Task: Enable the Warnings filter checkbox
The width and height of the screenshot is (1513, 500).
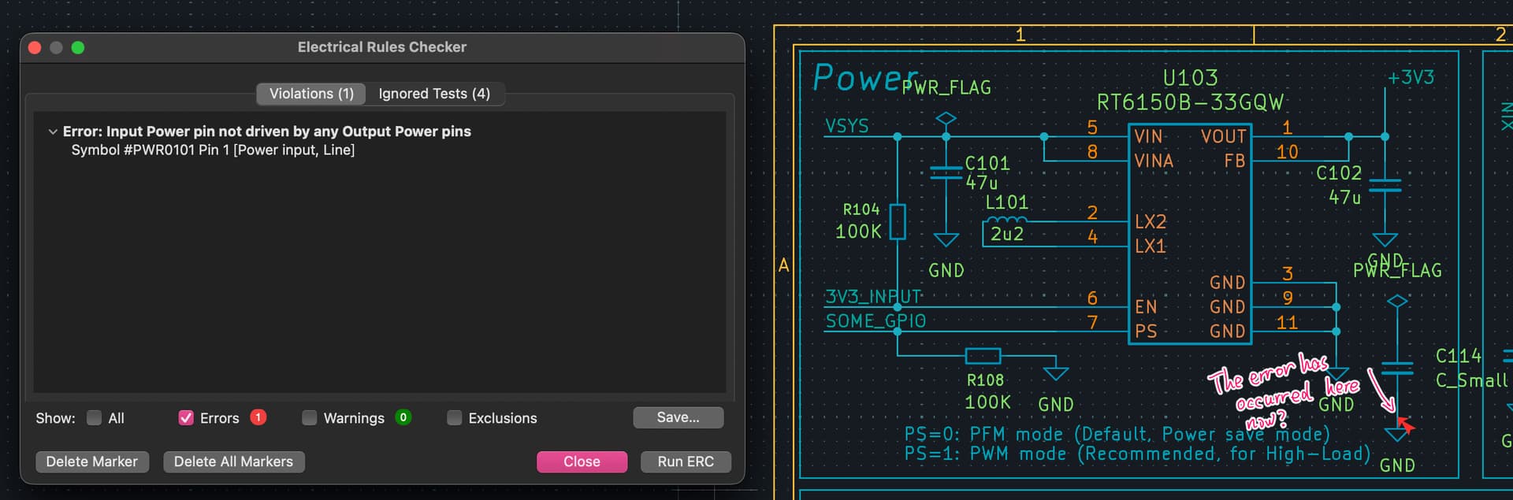Action: (310, 418)
